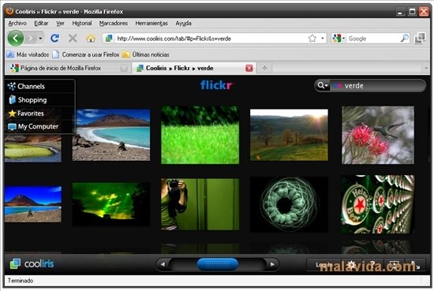This screenshot has height=291, width=434.
Task: Open Cooliris help with the question-mark icon
Action: coord(372,265)
